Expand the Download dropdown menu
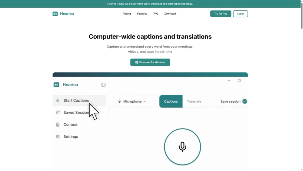 coord(171,14)
